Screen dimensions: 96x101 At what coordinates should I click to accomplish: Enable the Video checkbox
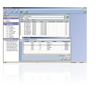pos(26,20)
